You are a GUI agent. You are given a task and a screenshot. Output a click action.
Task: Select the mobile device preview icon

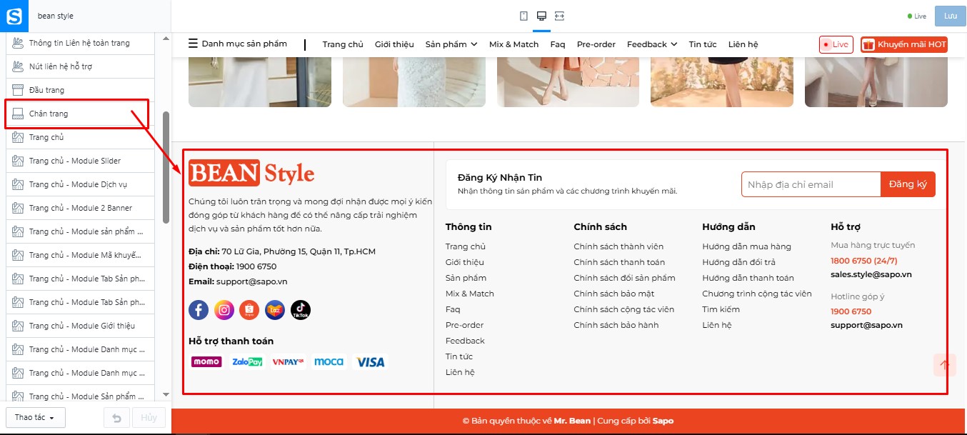(523, 16)
